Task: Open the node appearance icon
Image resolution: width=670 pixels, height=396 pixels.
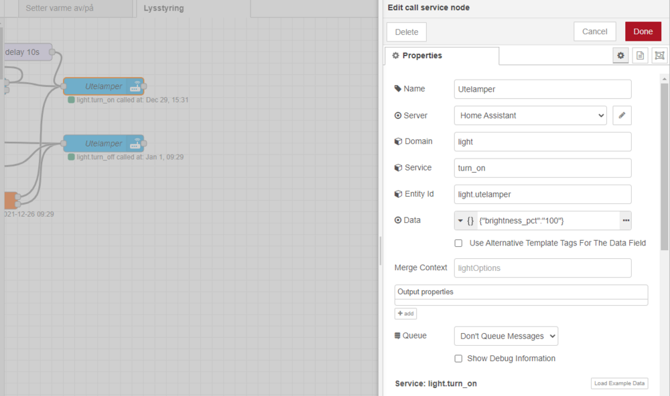Action: pyautogui.click(x=659, y=56)
